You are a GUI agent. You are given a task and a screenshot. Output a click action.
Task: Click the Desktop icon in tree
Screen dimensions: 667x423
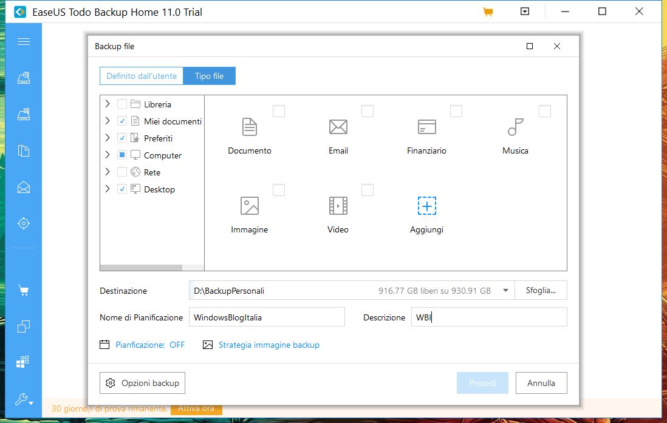pyautogui.click(x=135, y=189)
